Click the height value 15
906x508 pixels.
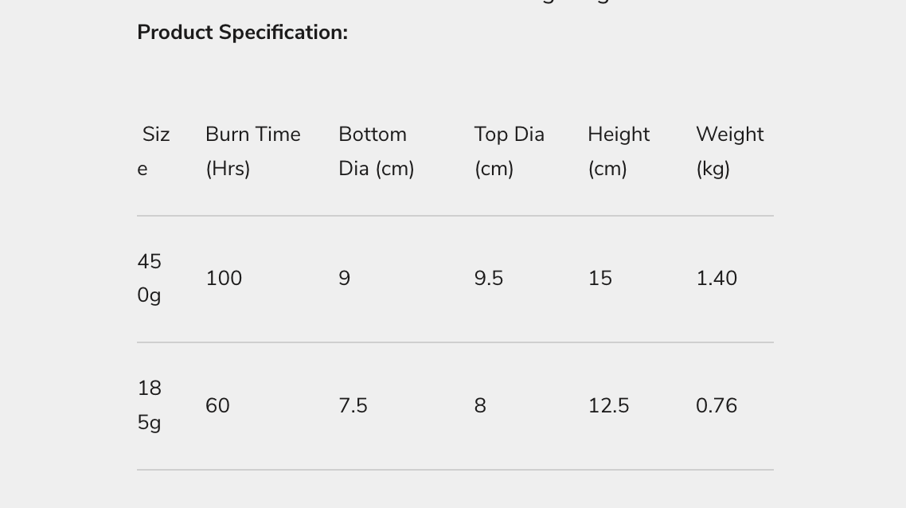(599, 279)
